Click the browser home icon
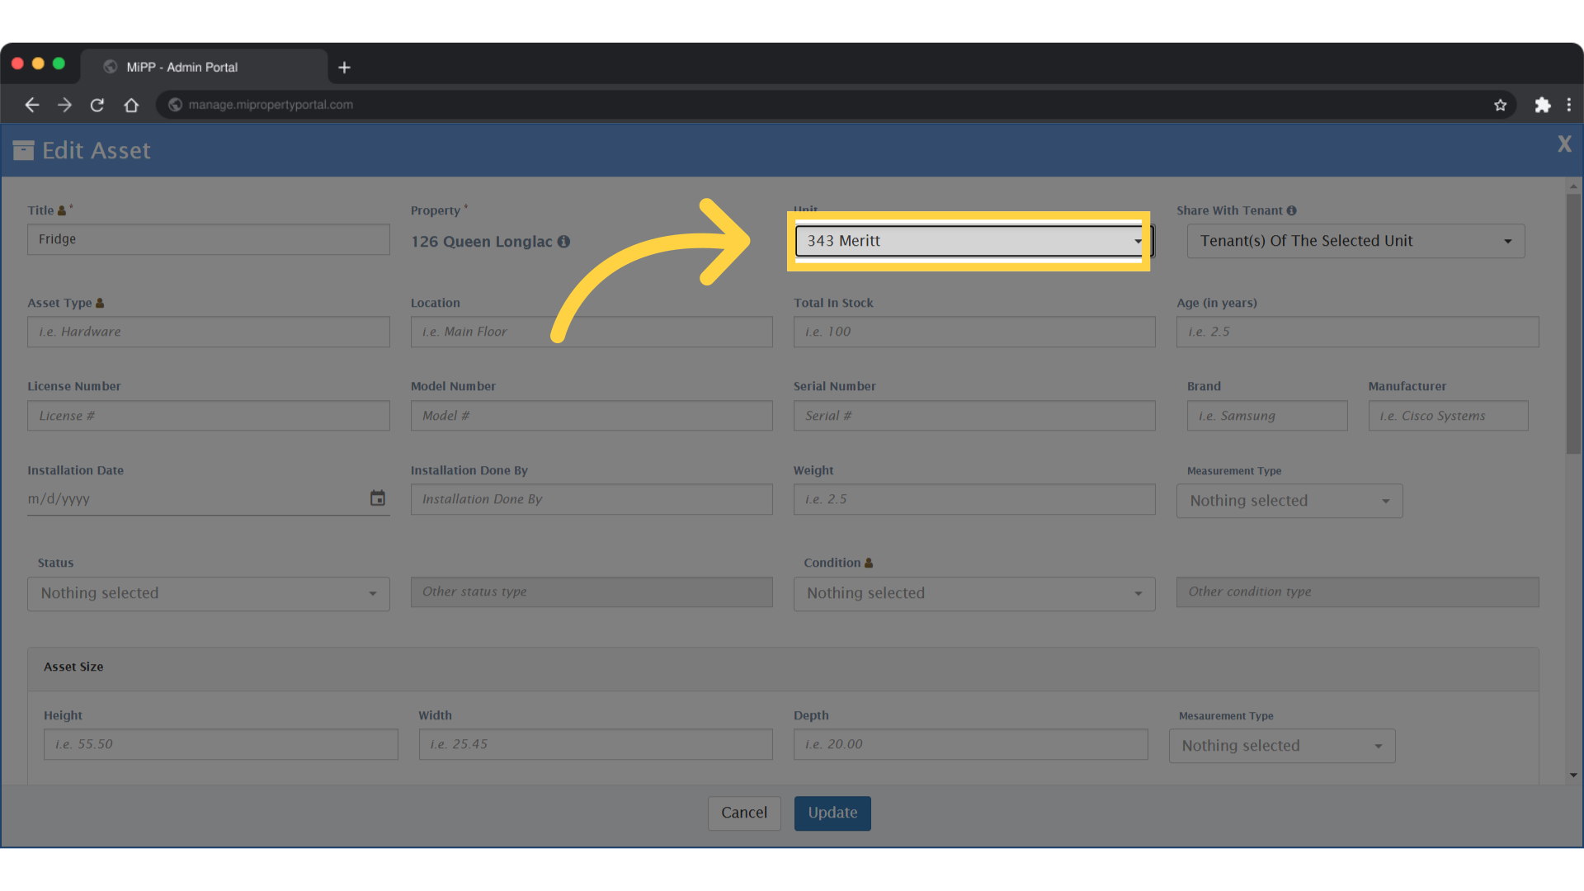The height and width of the screenshot is (891, 1584). [x=131, y=105]
